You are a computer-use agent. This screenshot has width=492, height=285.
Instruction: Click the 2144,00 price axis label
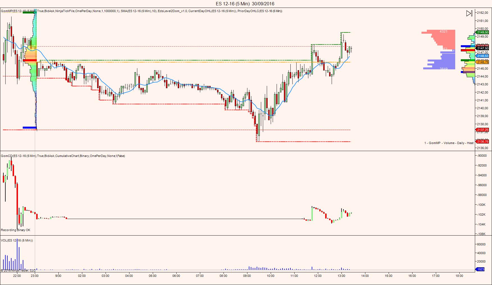pos(482,76)
